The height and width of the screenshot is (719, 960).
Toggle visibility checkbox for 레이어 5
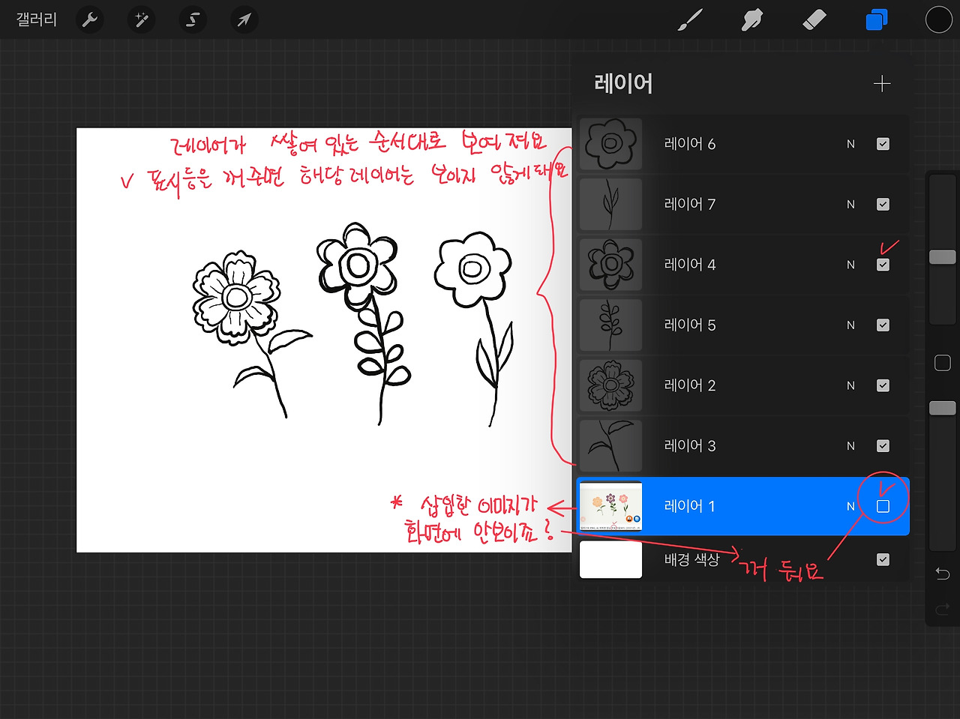tap(883, 325)
